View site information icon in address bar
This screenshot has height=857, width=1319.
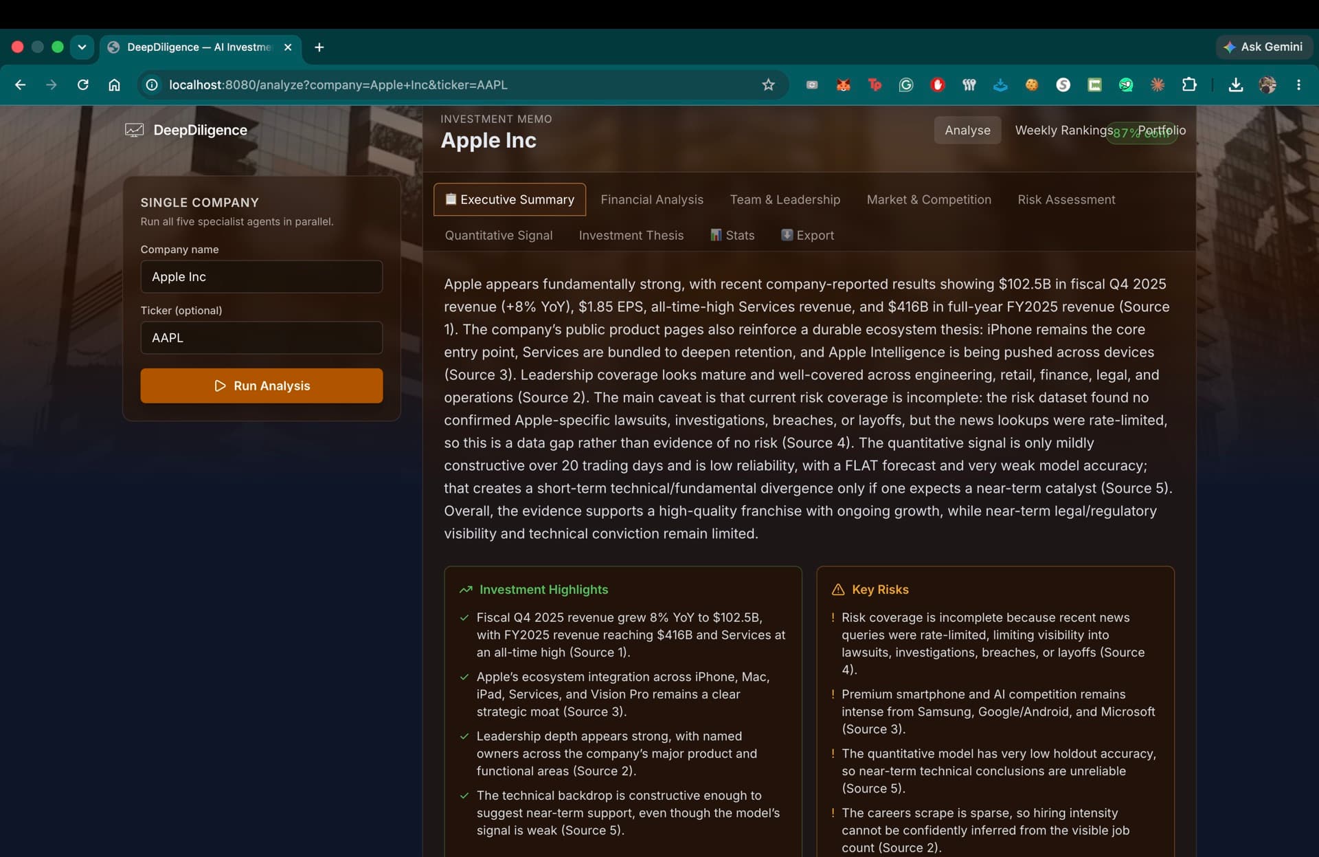(152, 85)
